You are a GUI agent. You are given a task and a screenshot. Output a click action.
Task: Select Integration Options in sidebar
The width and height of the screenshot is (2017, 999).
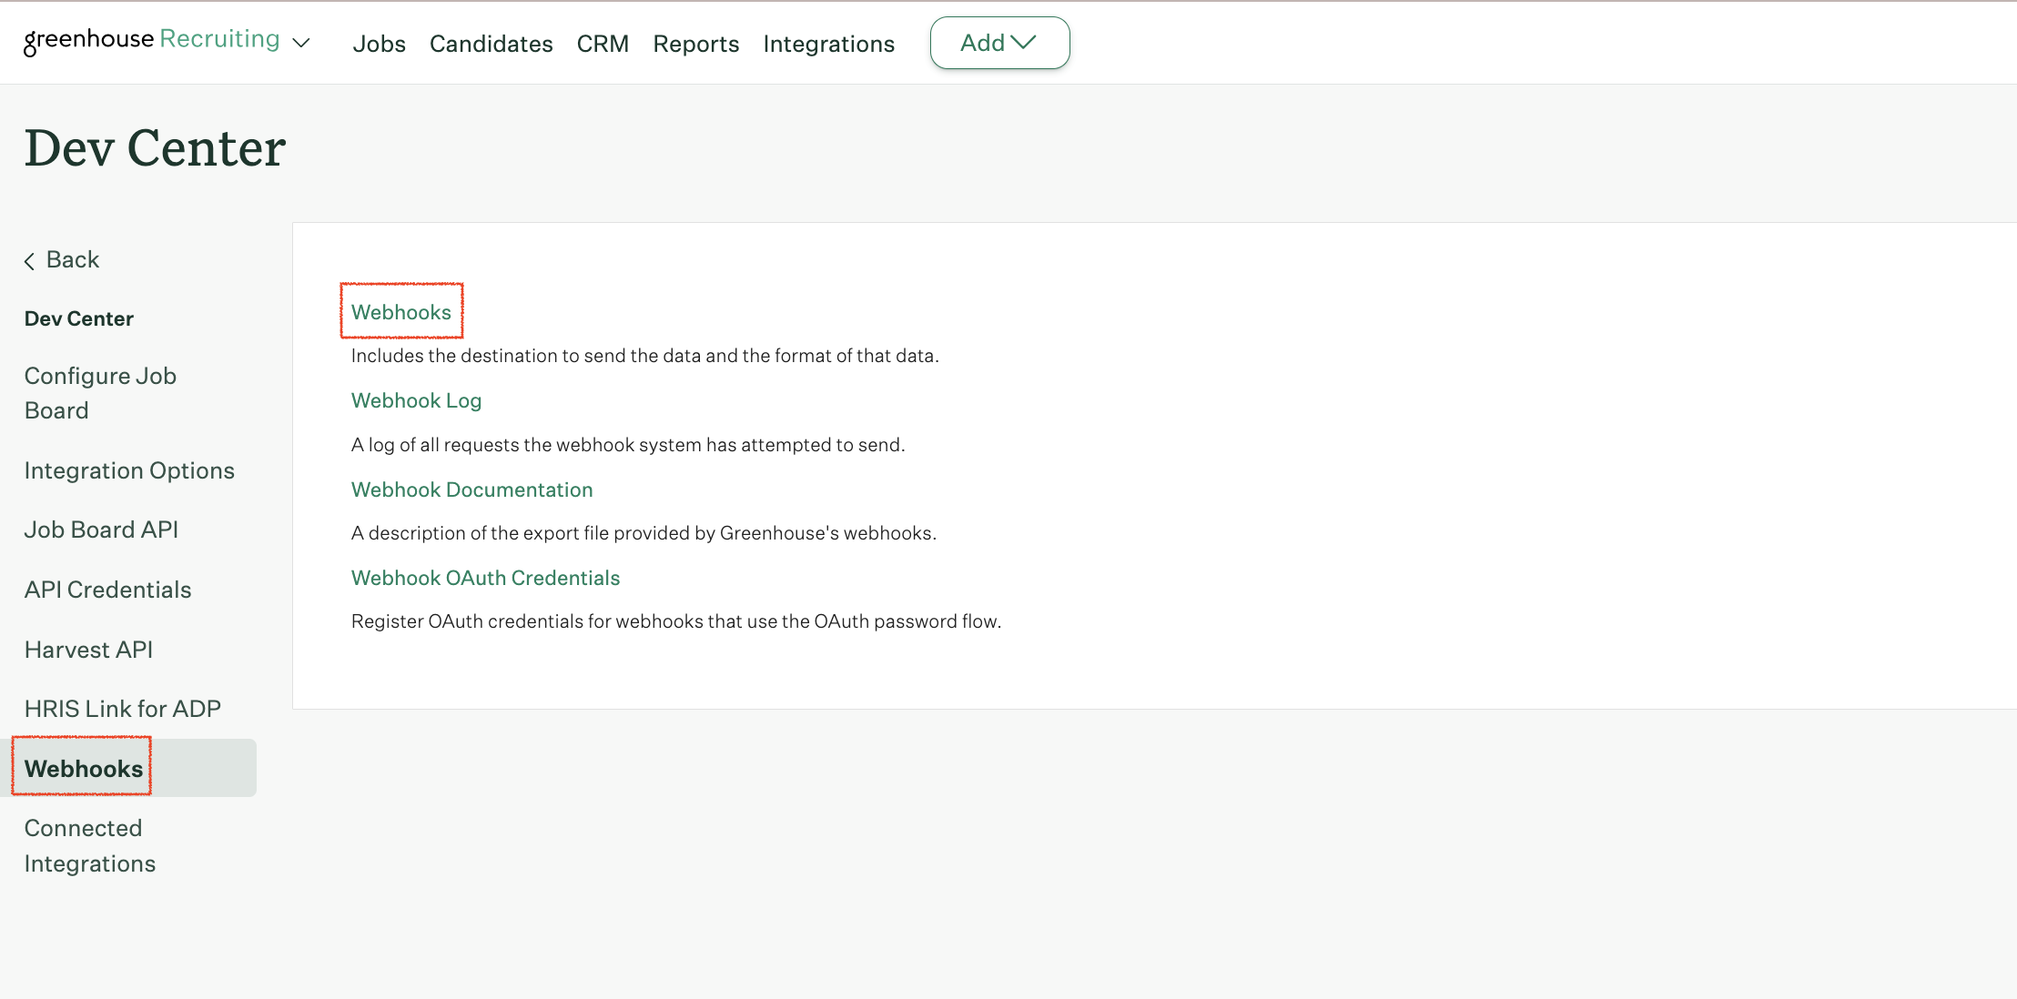coord(129,470)
